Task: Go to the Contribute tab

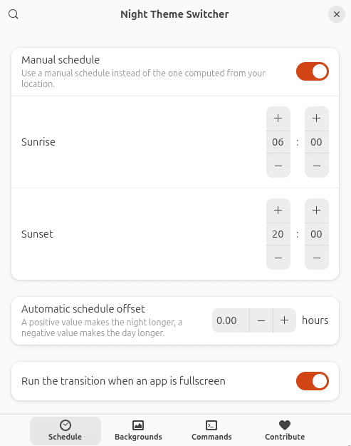Action: pyautogui.click(x=285, y=430)
